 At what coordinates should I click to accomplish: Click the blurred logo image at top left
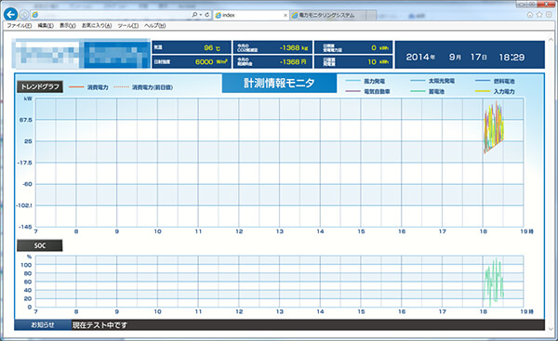coord(81,53)
